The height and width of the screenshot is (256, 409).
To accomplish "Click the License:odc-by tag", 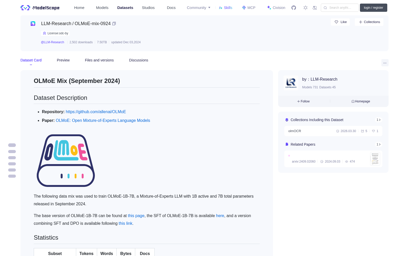I will (x=55, y=33).
